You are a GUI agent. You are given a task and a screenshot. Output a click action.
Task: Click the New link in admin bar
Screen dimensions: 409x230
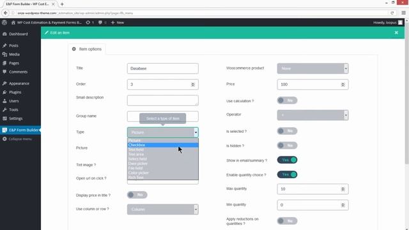tap(120, 22)
